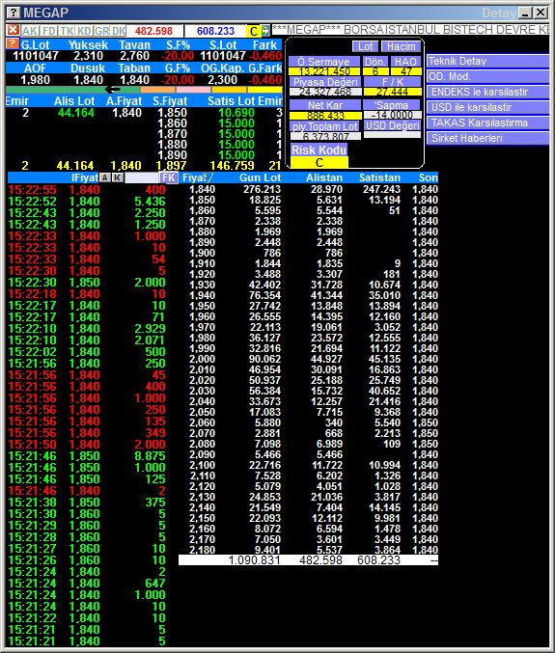
Task: Select the AK toolbar button
Action: (30, 31)
